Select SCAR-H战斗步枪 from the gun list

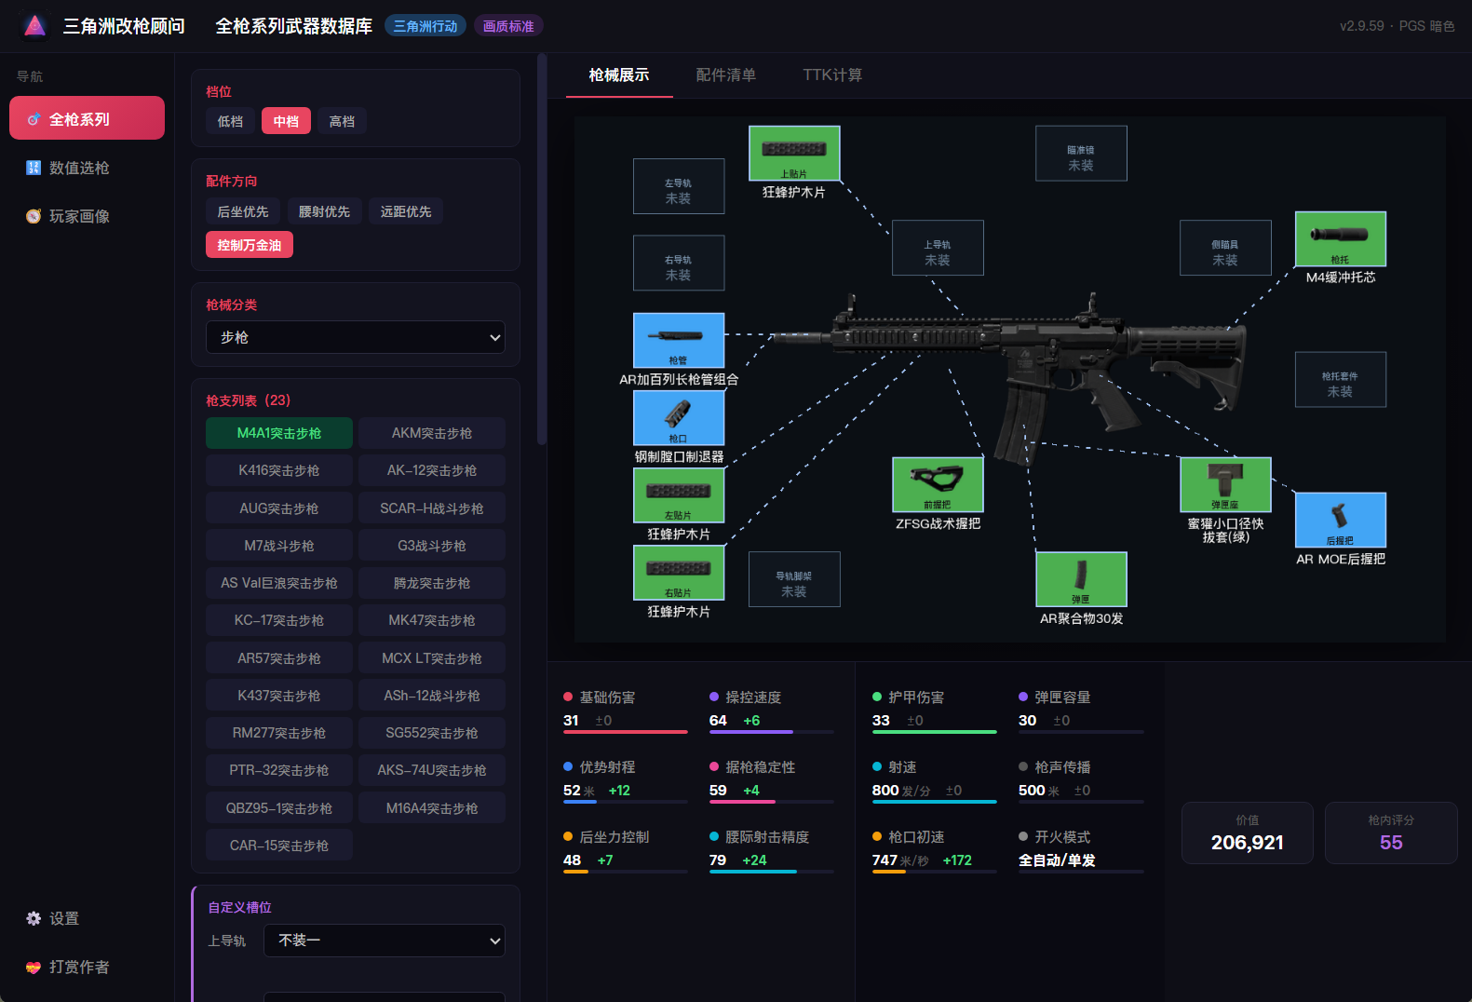[432, 508]
